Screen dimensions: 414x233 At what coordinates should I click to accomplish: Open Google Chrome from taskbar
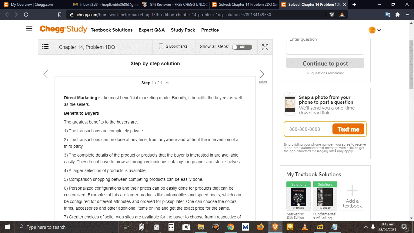pos(230,227)
